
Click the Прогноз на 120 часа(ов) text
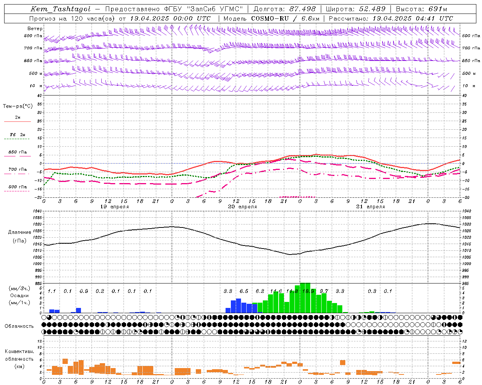(x=72, y=18)
